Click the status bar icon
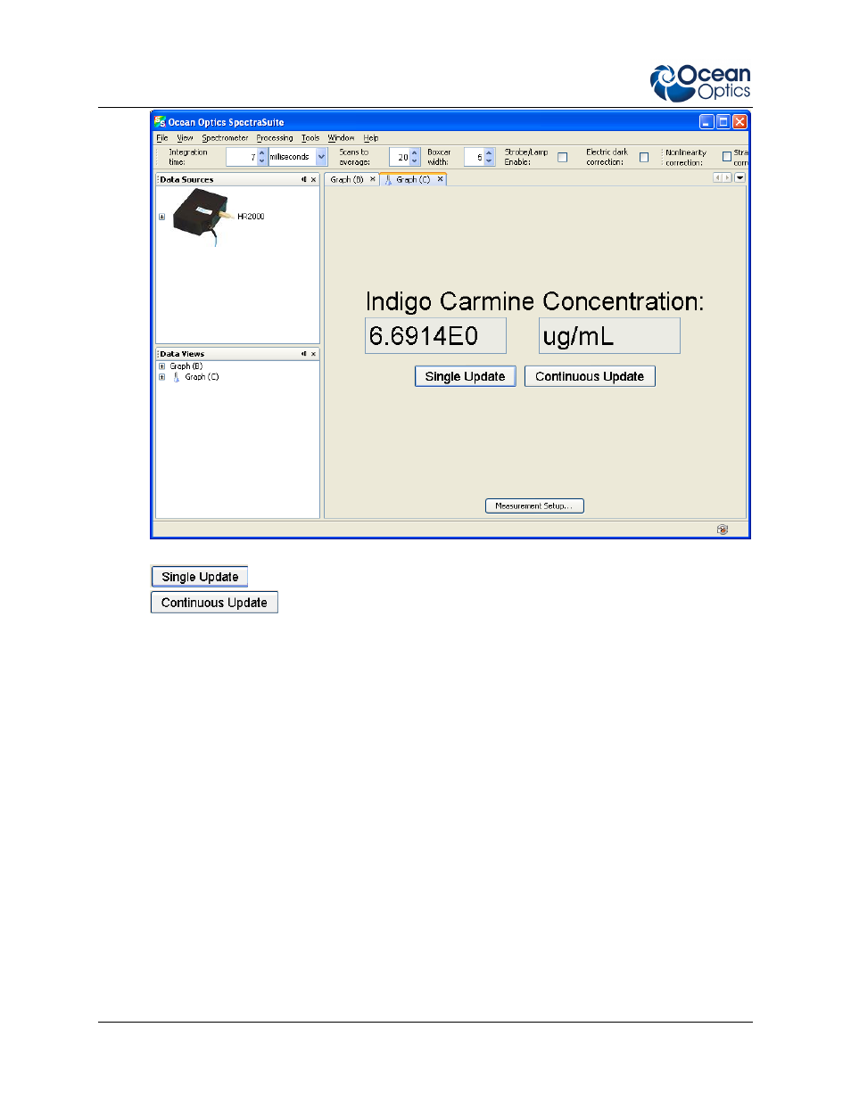 tap(723, 530)
